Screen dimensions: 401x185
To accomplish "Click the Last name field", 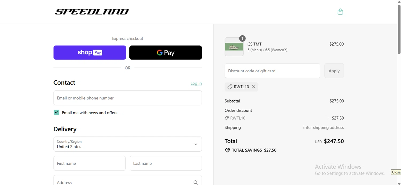I will coord(166,163).
